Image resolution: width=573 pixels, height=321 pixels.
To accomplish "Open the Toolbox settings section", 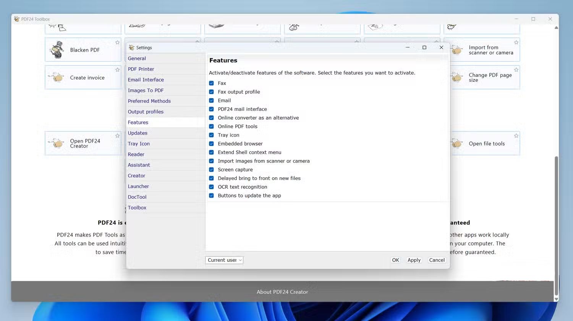I will tap(165, 208).
